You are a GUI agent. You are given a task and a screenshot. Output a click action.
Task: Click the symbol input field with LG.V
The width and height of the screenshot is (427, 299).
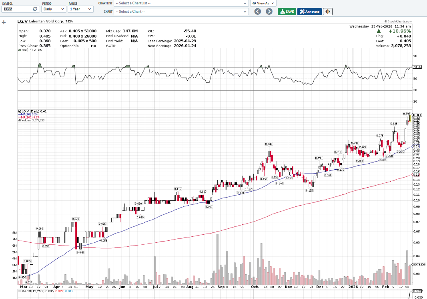coord(16,9)
